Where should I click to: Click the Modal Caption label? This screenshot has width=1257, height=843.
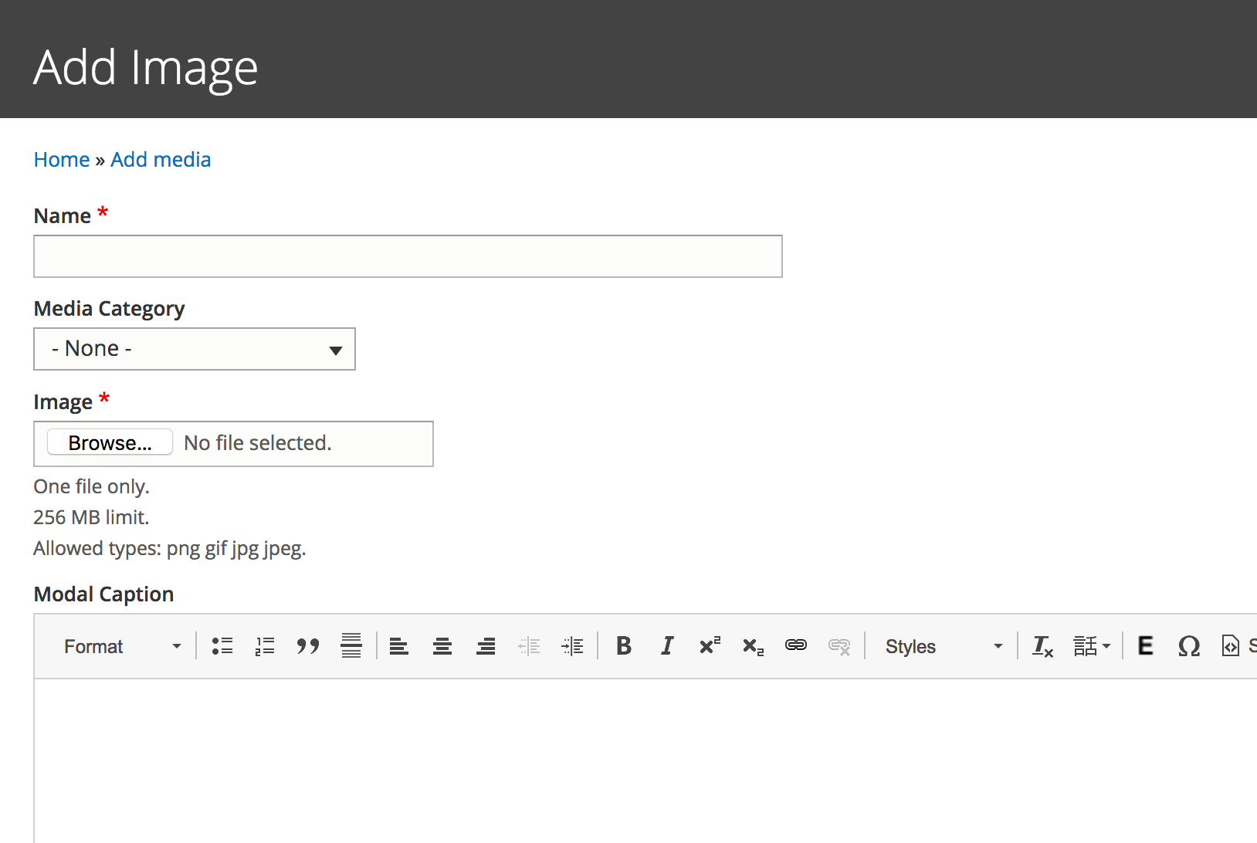coord(104,594)
